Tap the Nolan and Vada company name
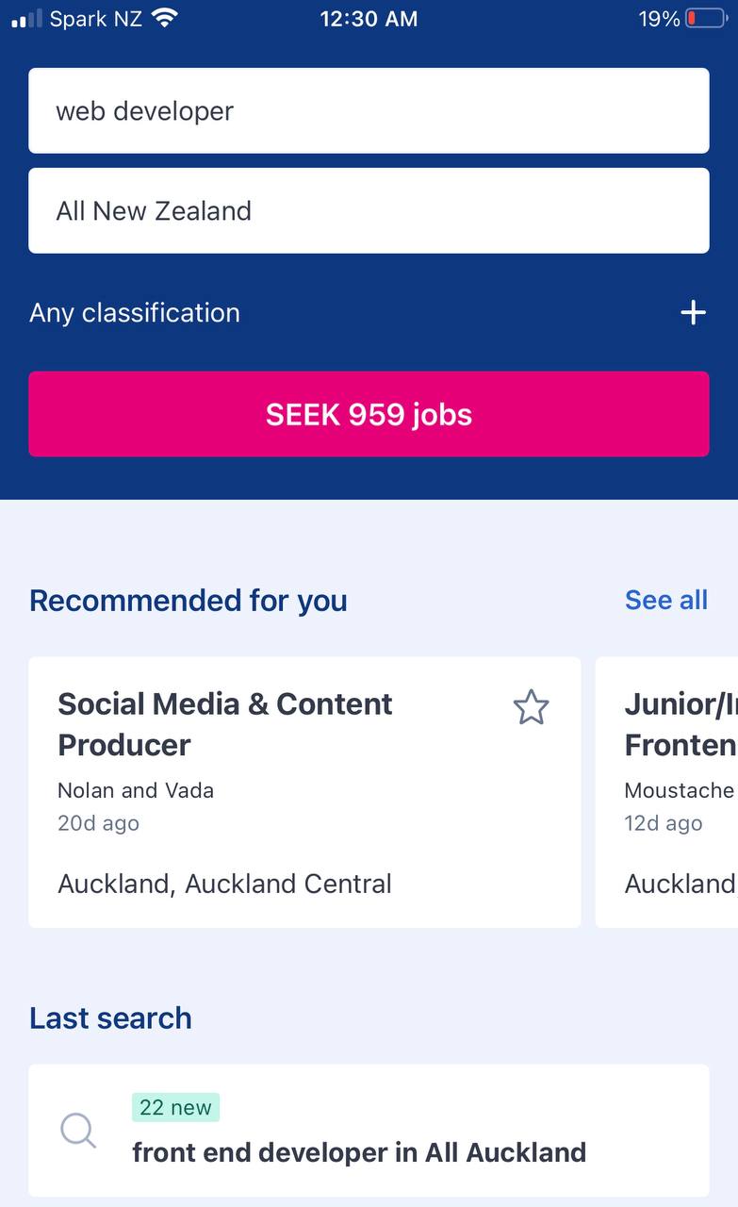The height and width of the screenshot is (1207, 738). point(136,790)
